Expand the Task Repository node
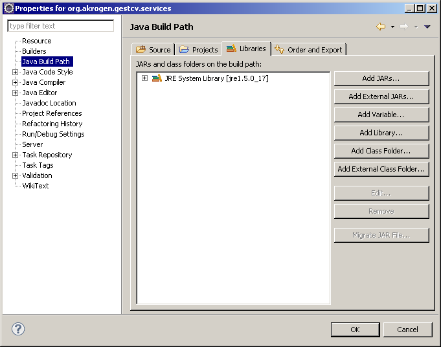441x347 pixels. [x=16, y=155]
